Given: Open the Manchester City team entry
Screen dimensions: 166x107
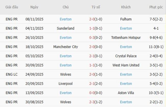Looking at the screenshot, I should pos(66,47).
